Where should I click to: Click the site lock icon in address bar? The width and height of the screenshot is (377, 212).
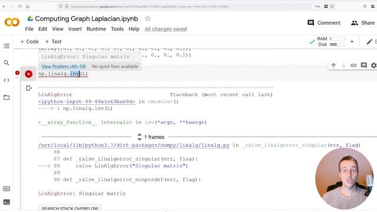click(x=67, y=6)
